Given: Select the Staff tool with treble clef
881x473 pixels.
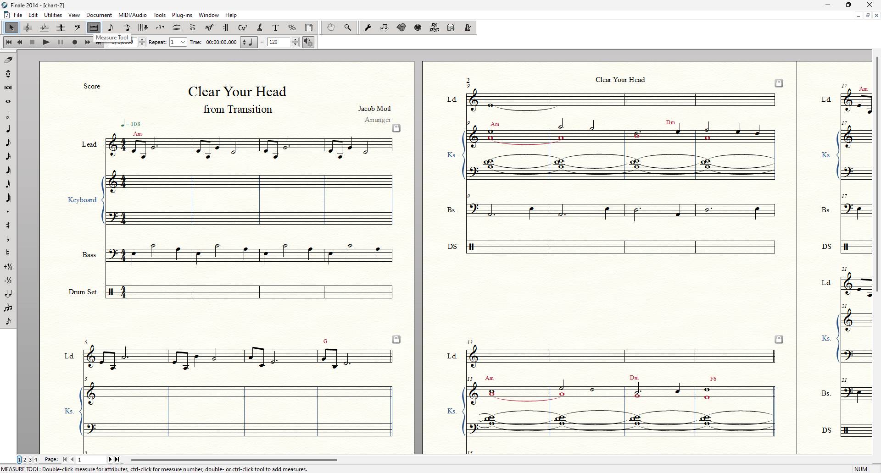Looking at the screenshot, I should (28, 28).
